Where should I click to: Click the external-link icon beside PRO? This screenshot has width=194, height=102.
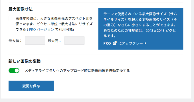[x=115, y=43]
